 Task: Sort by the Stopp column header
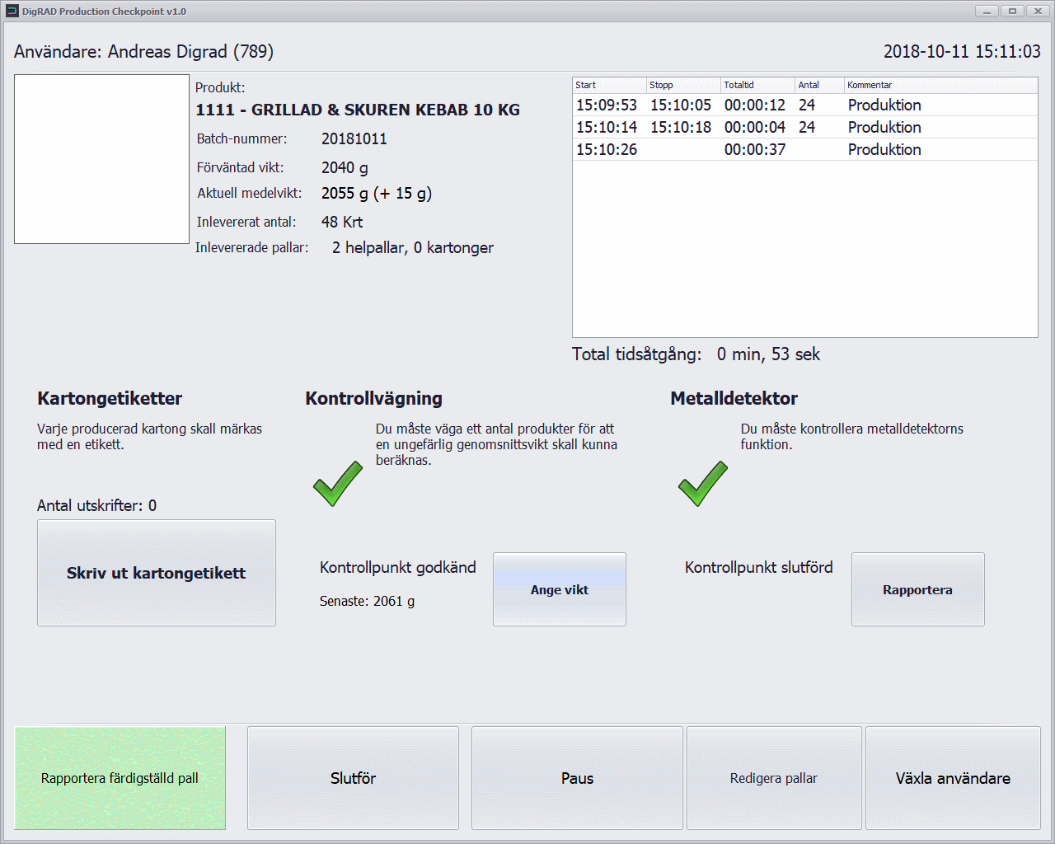click(683, 85)
